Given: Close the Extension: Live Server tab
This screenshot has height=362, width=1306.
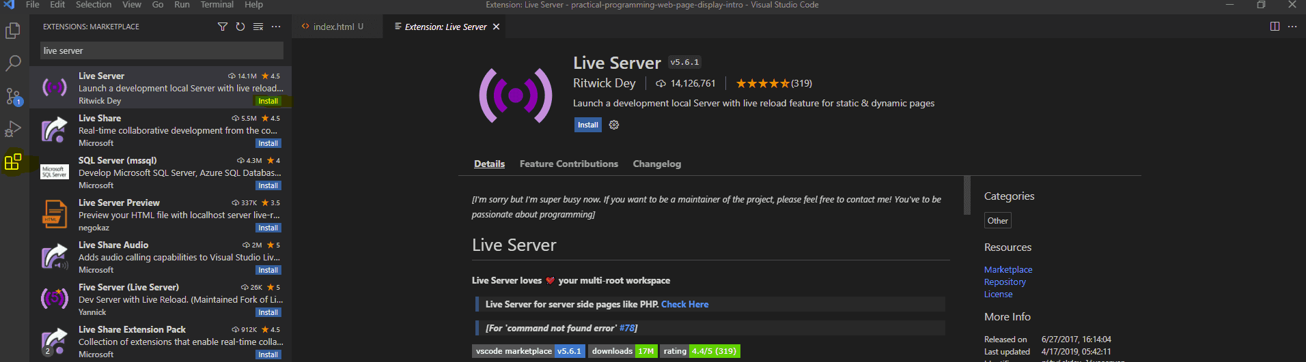Looking at the screenshot, I should (x=497, y=27).
